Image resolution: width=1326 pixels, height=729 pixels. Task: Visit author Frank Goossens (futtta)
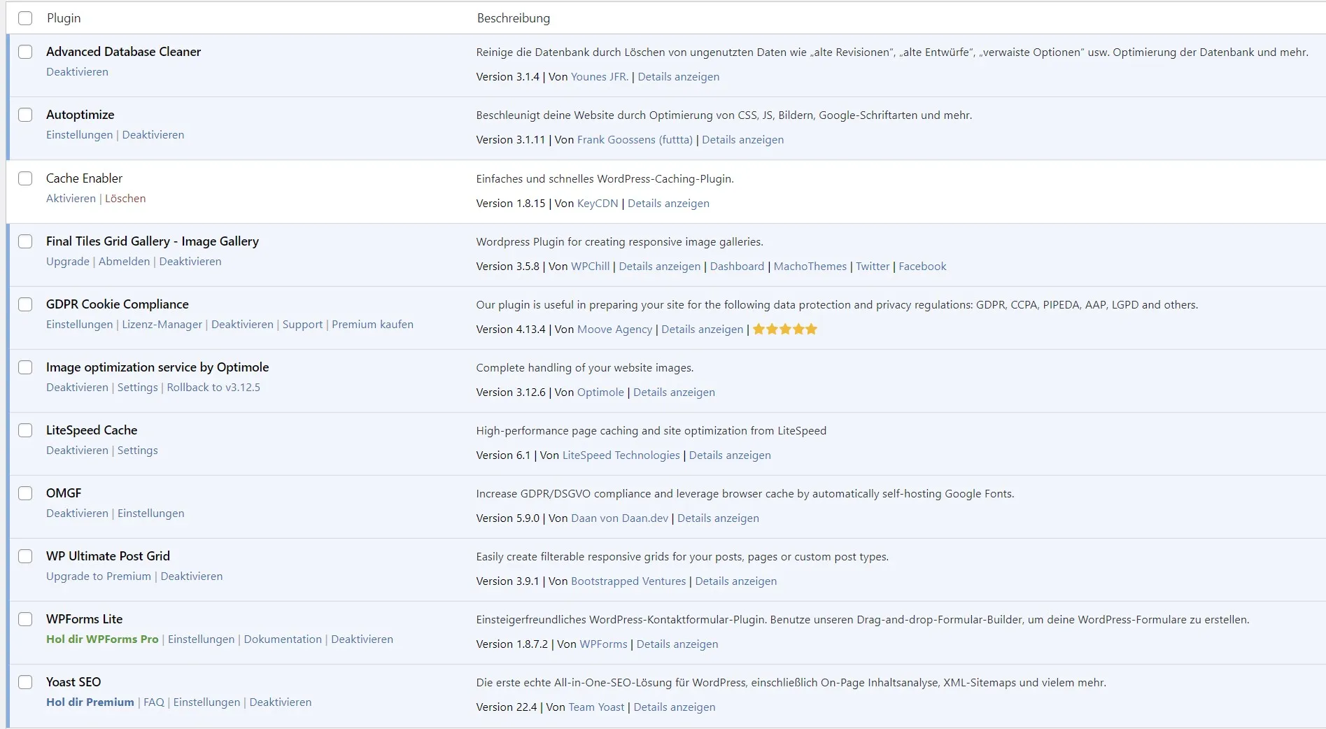click(635, 140)
